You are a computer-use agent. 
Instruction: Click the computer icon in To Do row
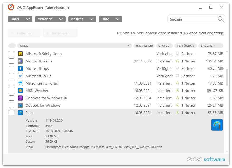coord(177,76)
